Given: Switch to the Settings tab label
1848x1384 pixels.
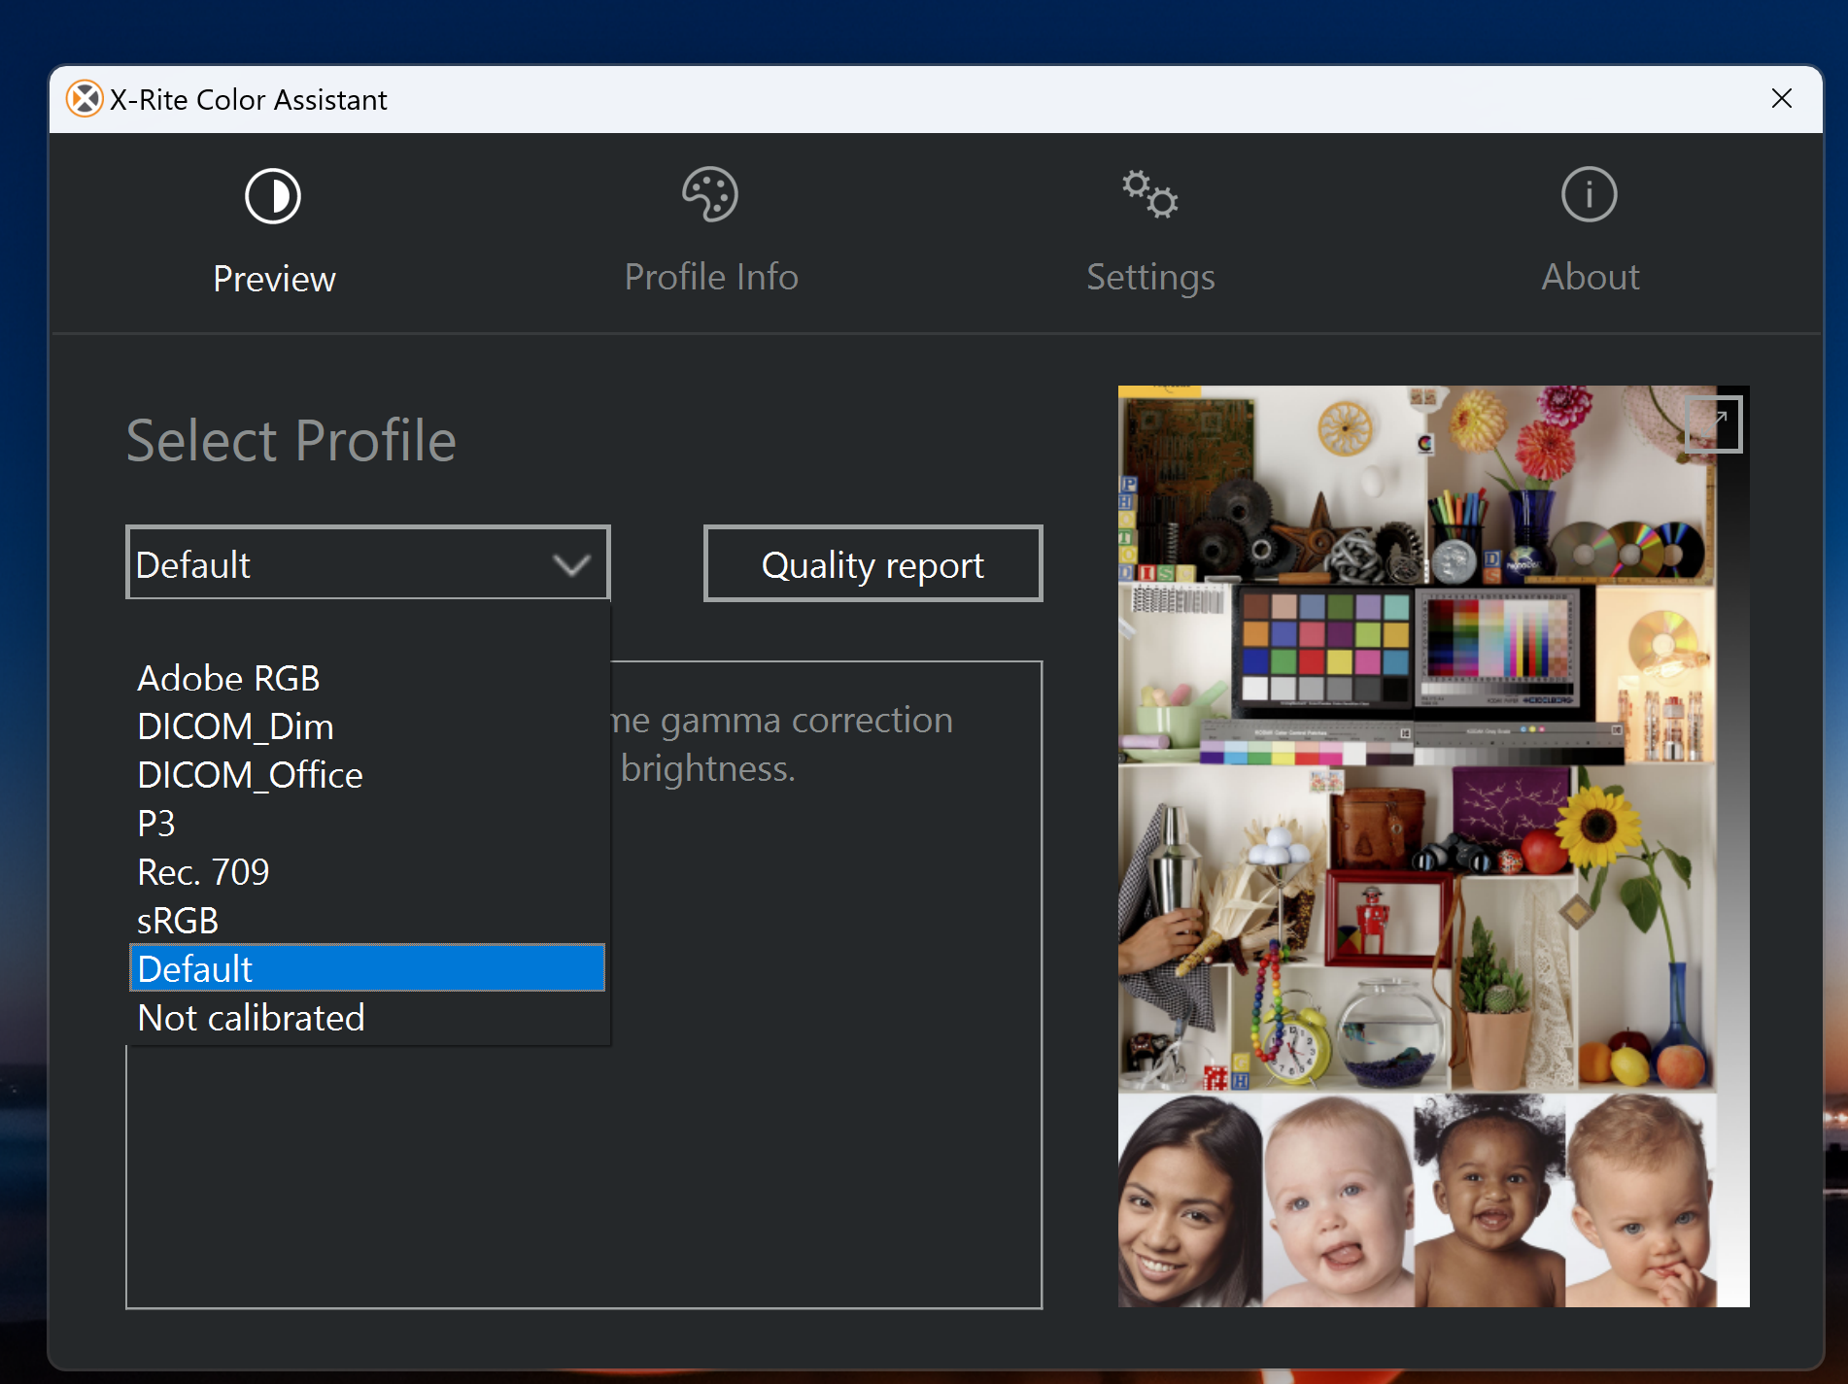Looking at the screenshot, I should pos(1149,278).
